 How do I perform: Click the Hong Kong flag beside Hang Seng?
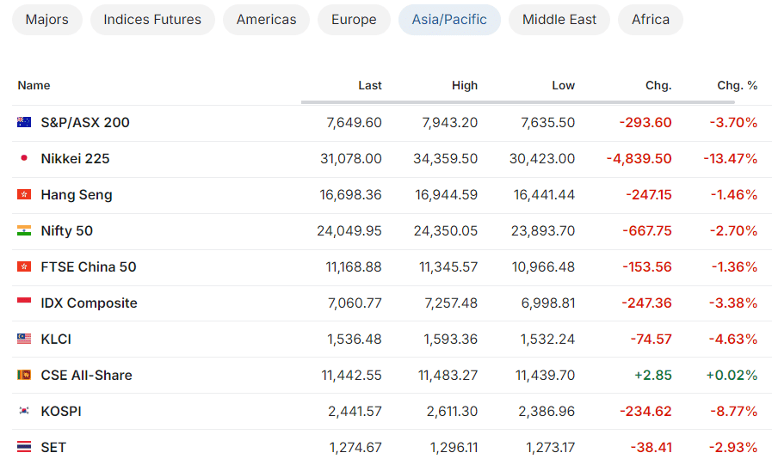(x=24, y=194)
